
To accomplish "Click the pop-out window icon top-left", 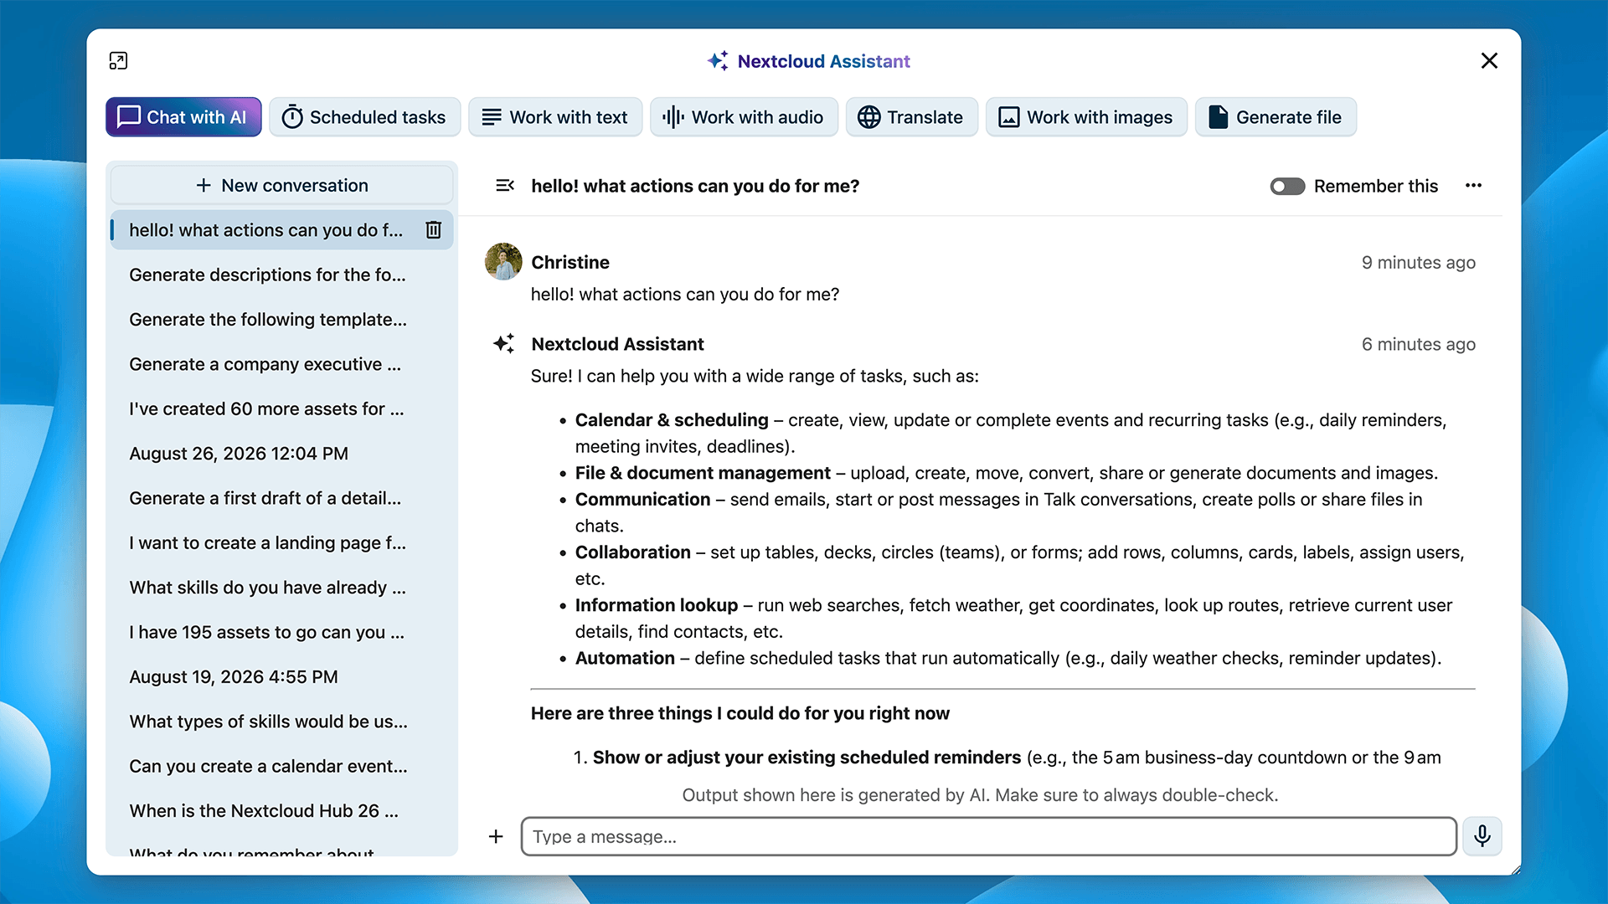I will coord(118,61).
